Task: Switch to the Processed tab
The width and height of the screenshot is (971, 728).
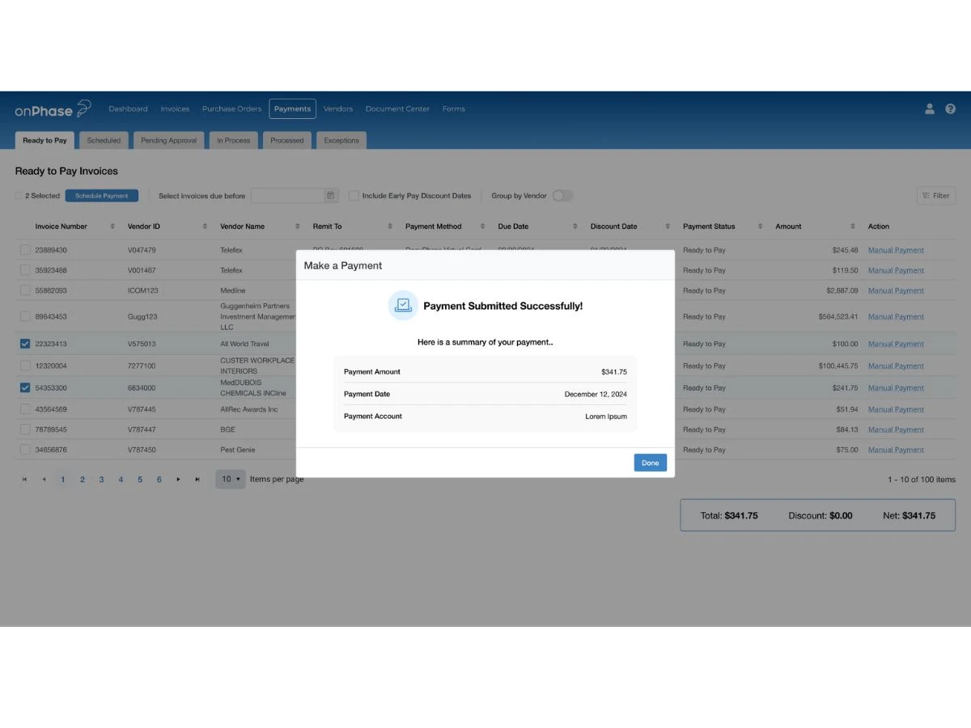Action: click(287, 140)
